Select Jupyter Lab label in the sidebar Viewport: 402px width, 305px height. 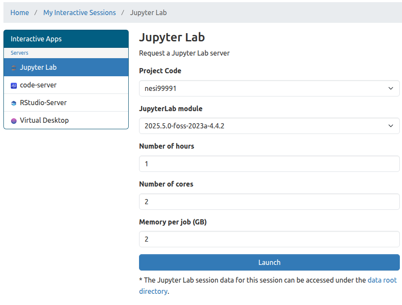(38, 68)
